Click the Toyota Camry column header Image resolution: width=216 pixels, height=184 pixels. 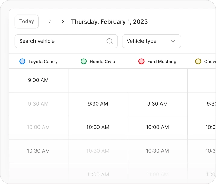point(39,62)
